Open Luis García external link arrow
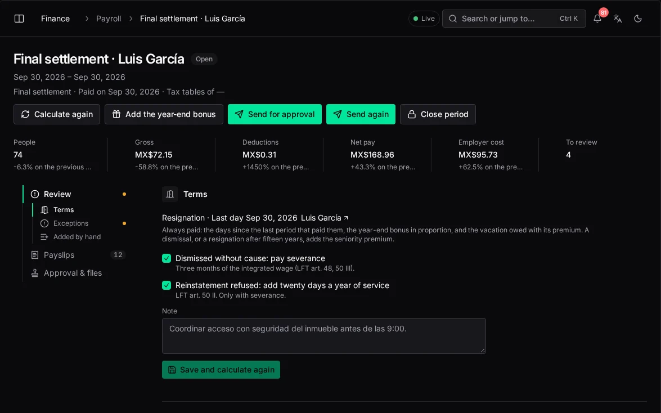The height and width of the screenshot is (413, 661). [x=346, y=218]
